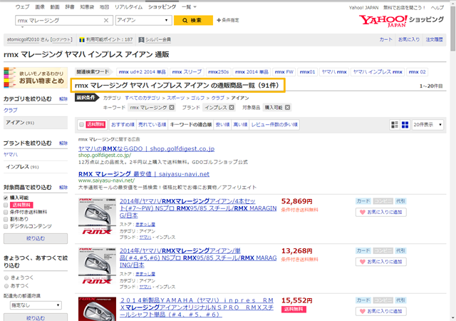
Task: Select related keyword rmx FW
Action: pyautogui.click(x=284, y=71)
